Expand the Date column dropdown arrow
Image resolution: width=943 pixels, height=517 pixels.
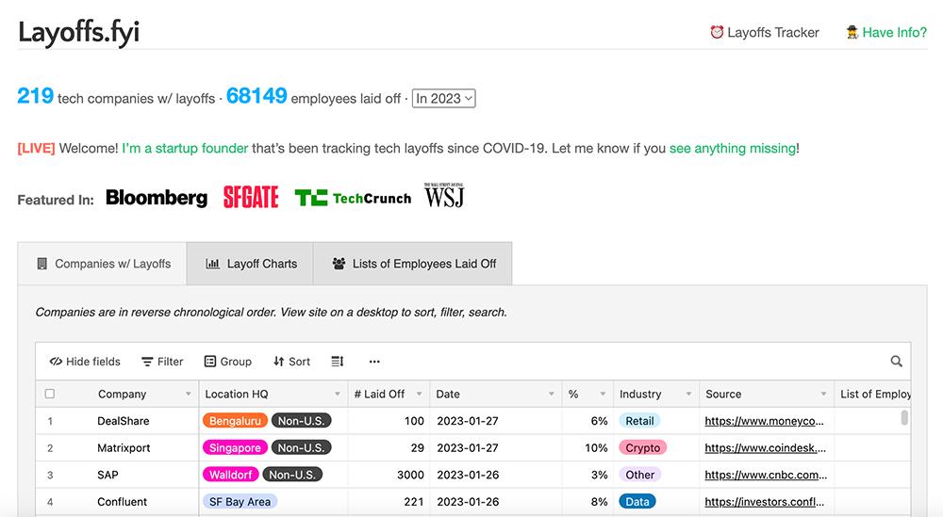(551, 394)
